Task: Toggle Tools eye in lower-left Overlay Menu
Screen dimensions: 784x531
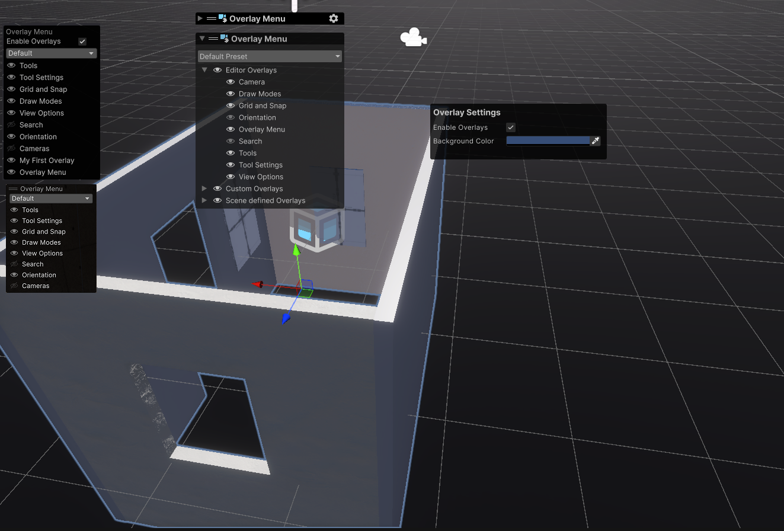Action: tap(14, 210)
